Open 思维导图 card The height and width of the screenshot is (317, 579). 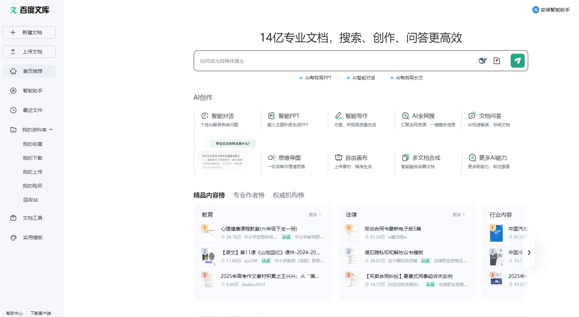[x=294, y=161]
